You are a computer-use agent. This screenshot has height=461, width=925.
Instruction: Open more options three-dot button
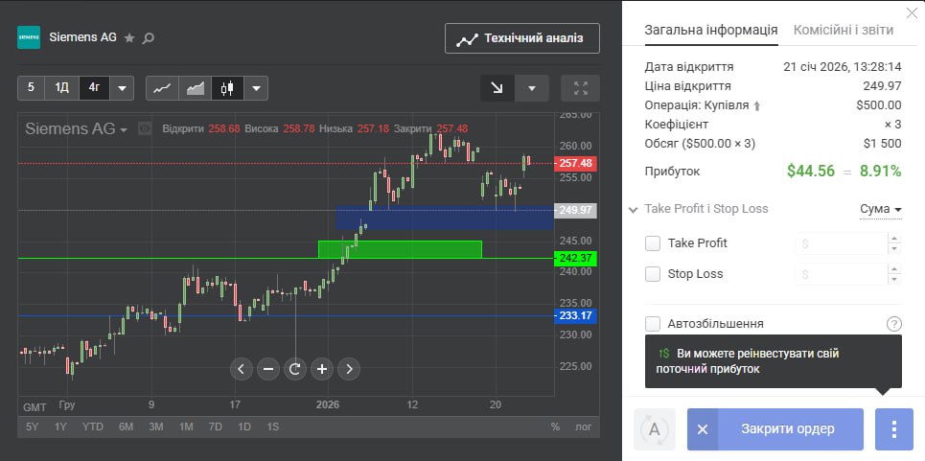[894, 429]
